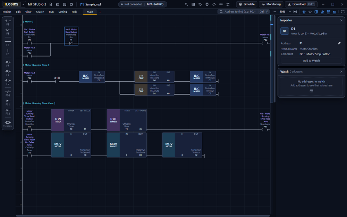The height and width of the screenshot is (217, 347).
Task: Expand the ILOGICS logo dropdown arrow
Action: [23, 4]
